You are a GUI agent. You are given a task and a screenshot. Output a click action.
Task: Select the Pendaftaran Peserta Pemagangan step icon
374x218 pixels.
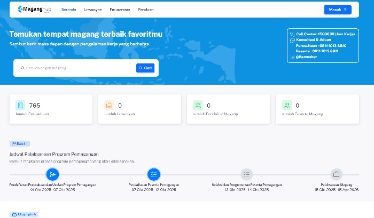coord(153,174)
